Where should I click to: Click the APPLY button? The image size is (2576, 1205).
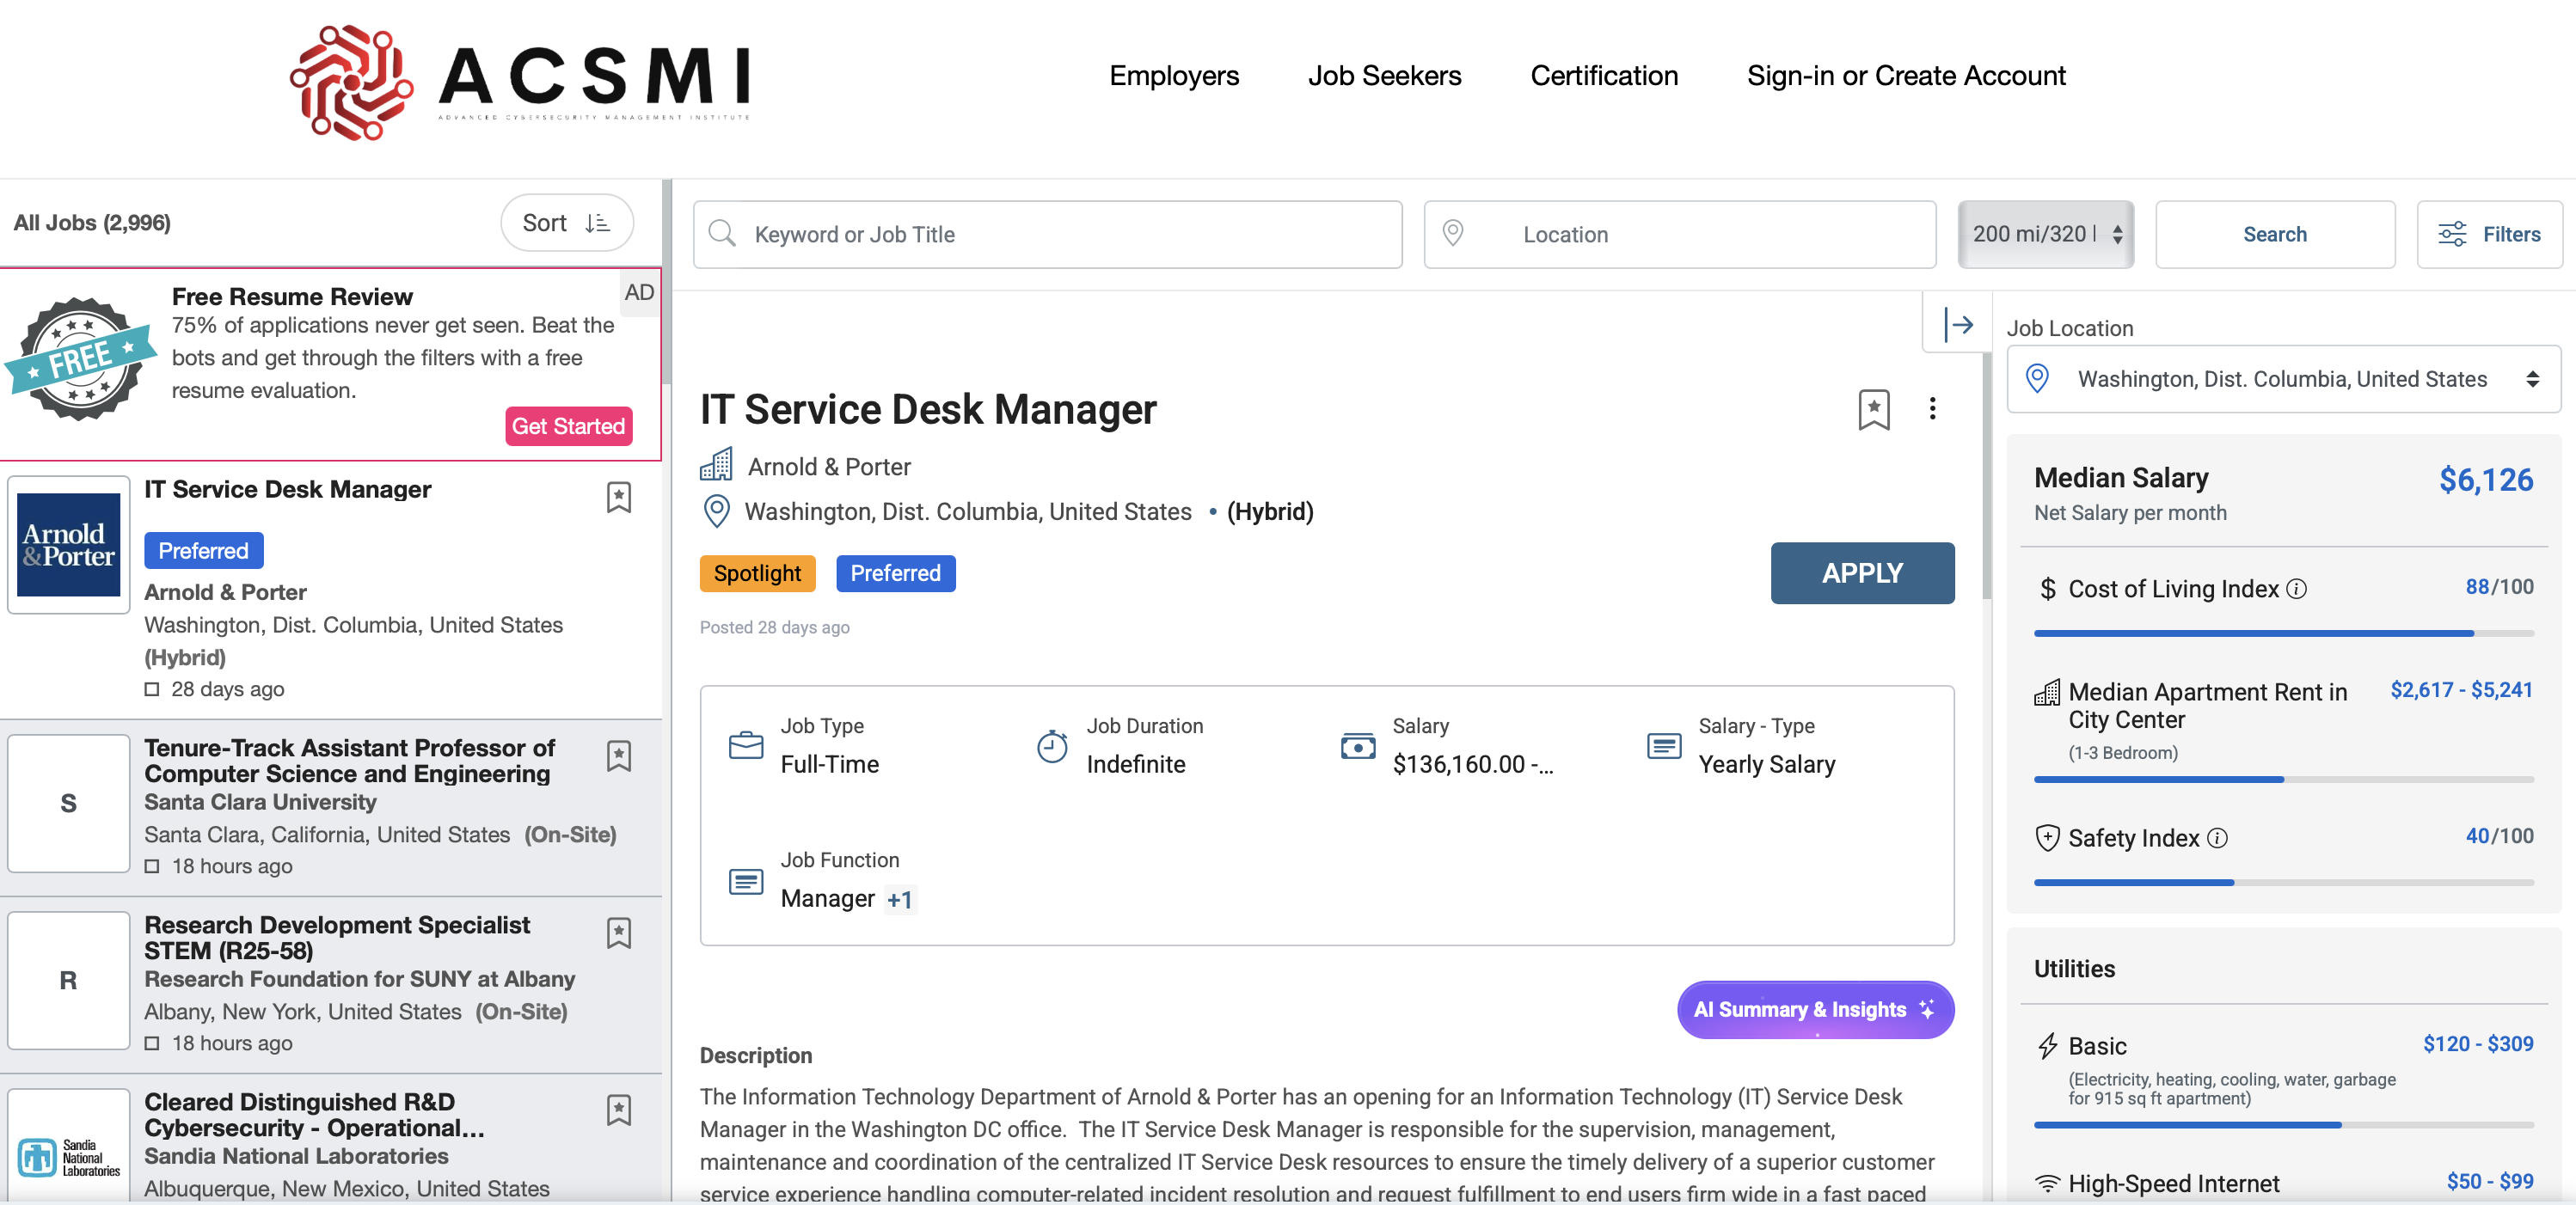point(1861,573)
